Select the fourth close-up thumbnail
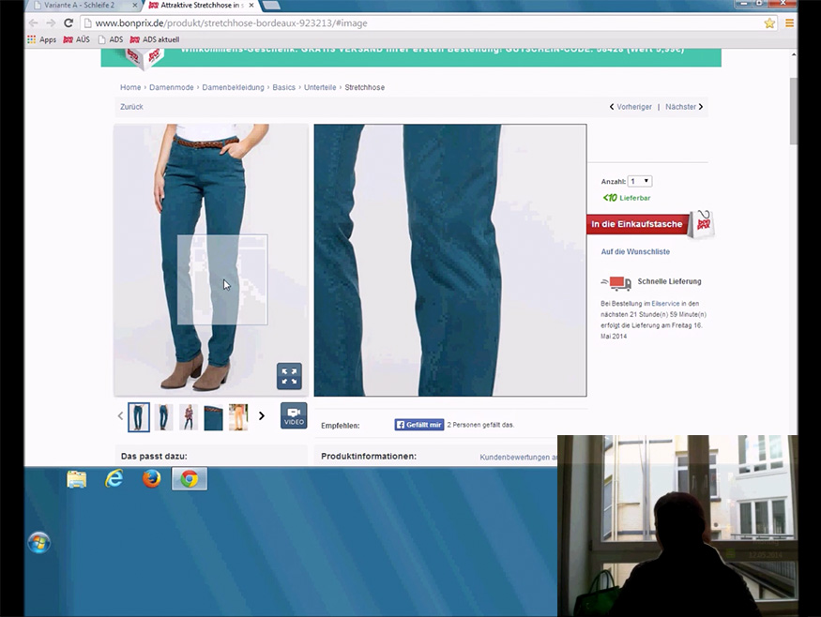The height and width of the screenshot is (617, 821). coord(213,417)
